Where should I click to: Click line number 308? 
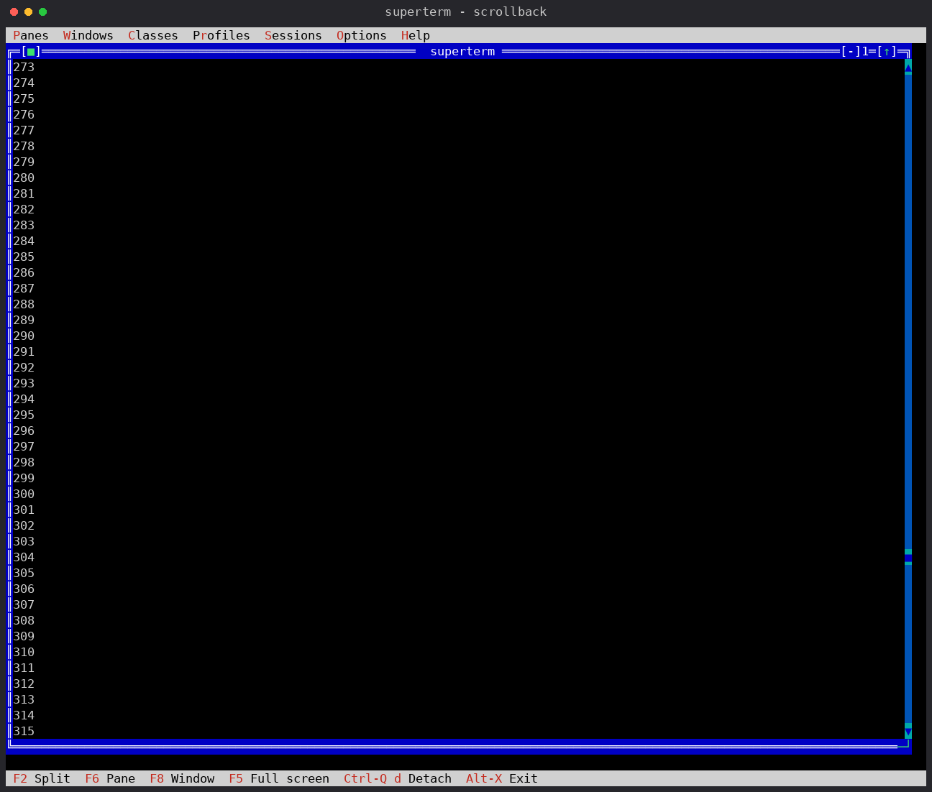(24, 620)
